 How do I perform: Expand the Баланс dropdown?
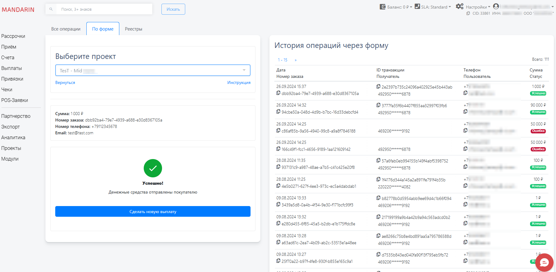(396, 7)
